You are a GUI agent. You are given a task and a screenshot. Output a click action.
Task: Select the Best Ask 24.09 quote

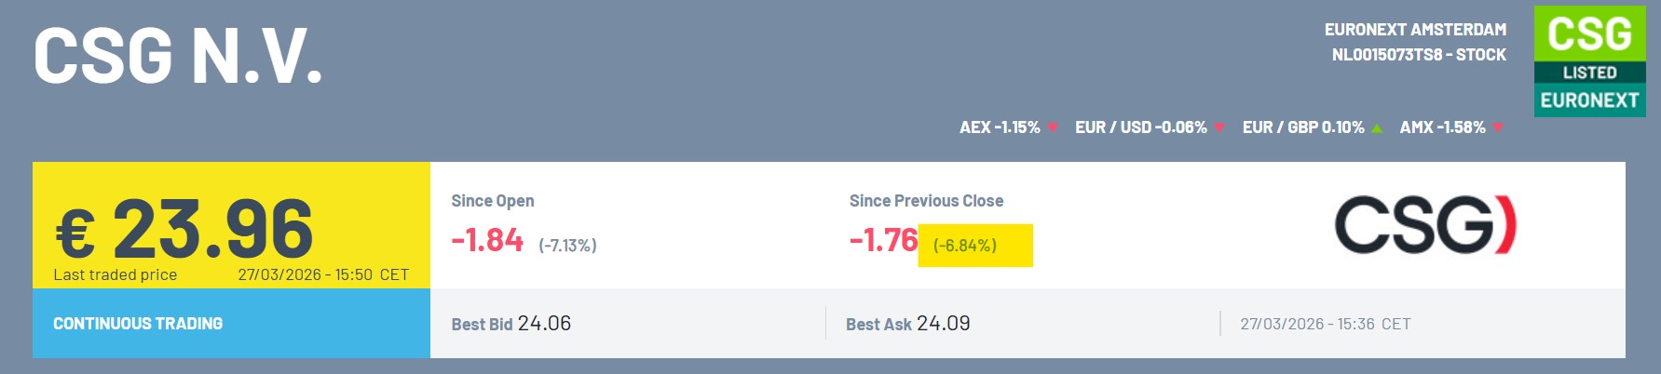[907, 324]
